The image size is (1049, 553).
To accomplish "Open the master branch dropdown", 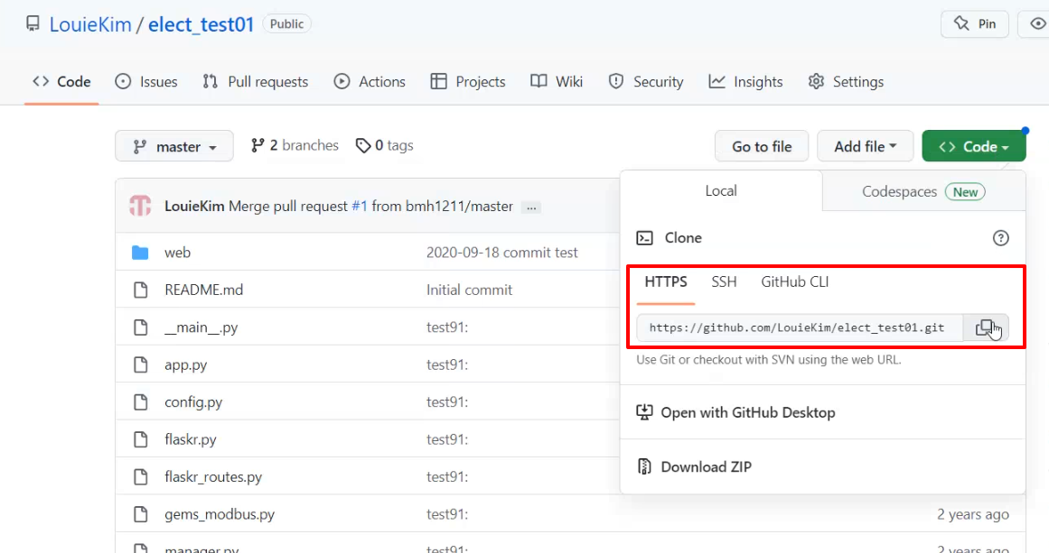I will 174,145.
